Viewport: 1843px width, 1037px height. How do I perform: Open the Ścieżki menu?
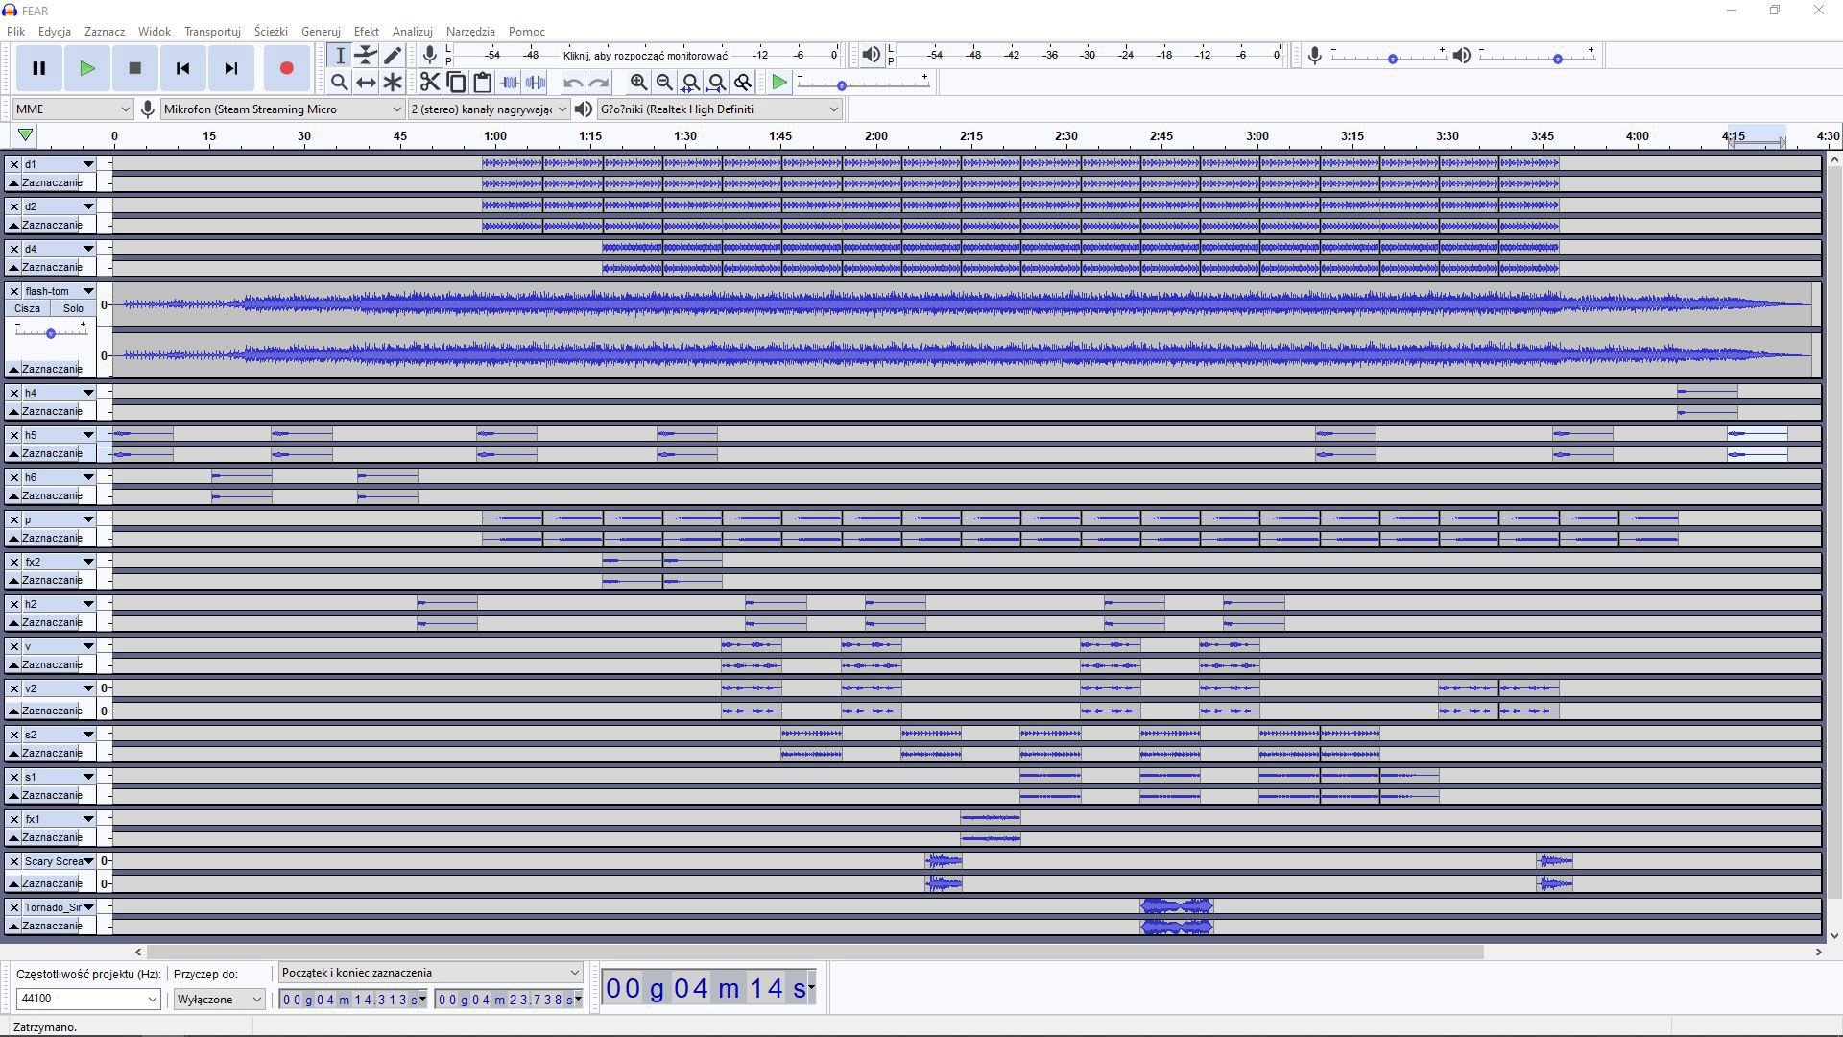[x=271, y=32]
